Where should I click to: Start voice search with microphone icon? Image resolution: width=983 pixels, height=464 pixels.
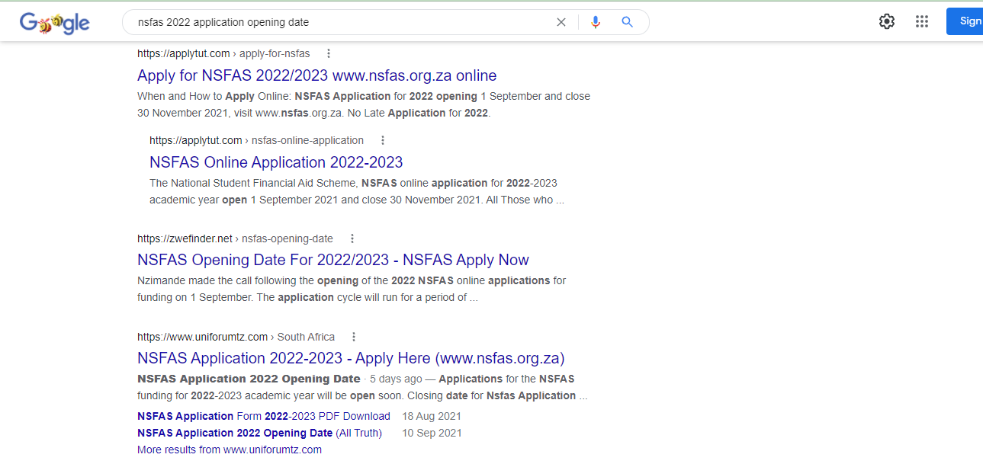pos(596,22)
